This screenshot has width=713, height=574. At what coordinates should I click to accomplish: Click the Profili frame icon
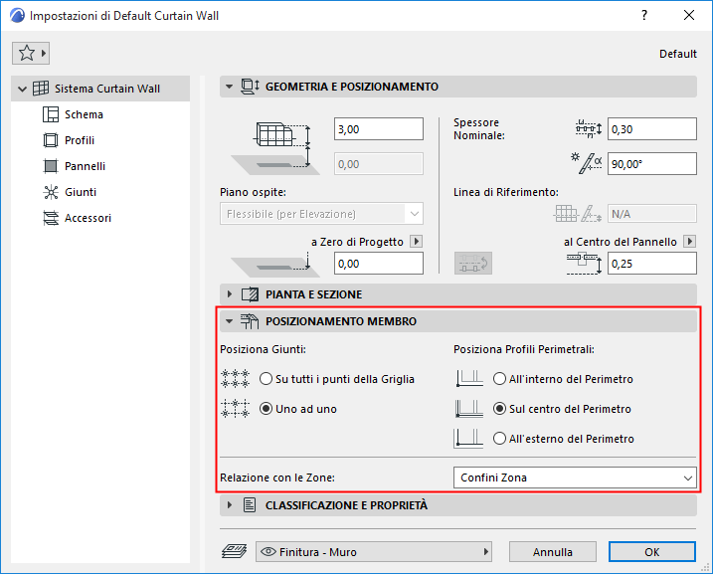click(x=51, y=140)
